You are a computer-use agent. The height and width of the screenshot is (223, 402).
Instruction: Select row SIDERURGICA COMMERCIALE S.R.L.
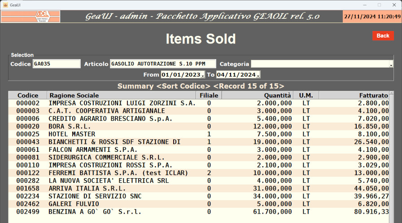click(x=199, y=157)
